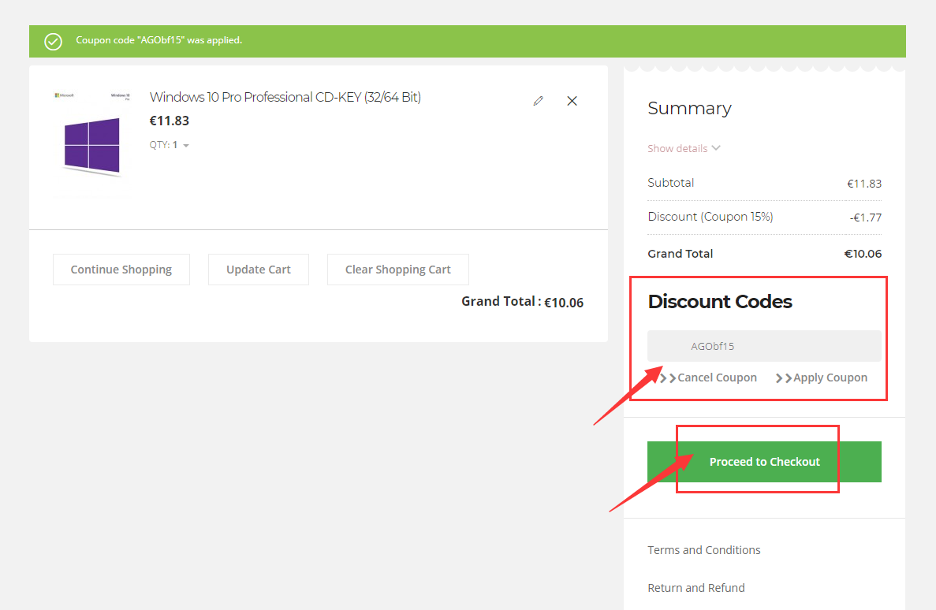Click Update Cart button
This screenshot has height=610, width=936.
coord(259,270)
